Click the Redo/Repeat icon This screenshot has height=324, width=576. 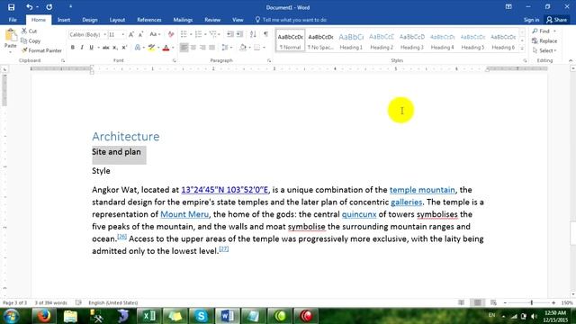point(49,7)
